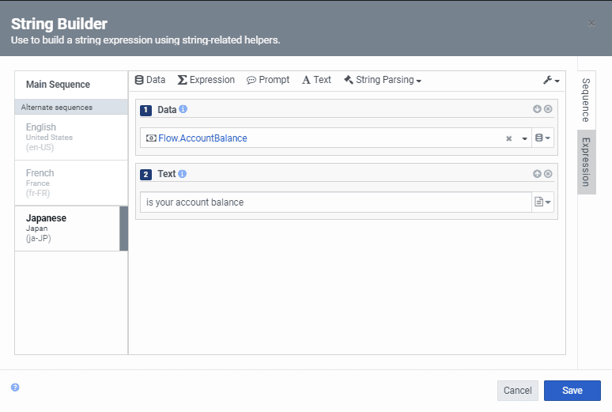Viewport: 612px width, 412px height.
Task: Open the String Parsing dropdown menu
Action: (x=383, y=80)
